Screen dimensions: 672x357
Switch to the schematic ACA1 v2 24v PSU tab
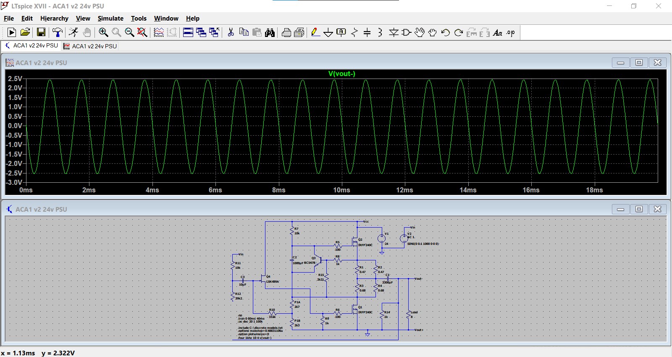[31, 45]
